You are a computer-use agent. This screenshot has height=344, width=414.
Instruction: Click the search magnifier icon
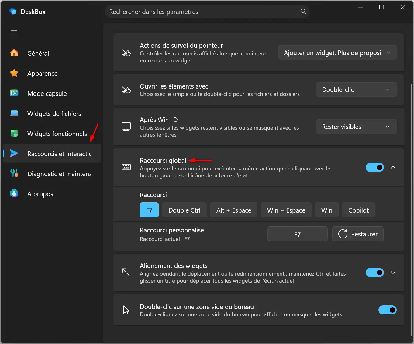303,11
